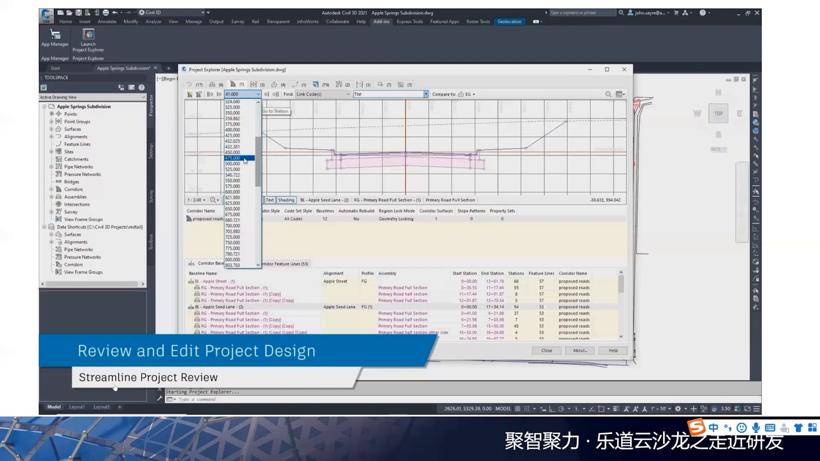This screenshot has width=820, height=461.
Task: Toggle ortho mode in the status bar
Action: pos(552,408)
